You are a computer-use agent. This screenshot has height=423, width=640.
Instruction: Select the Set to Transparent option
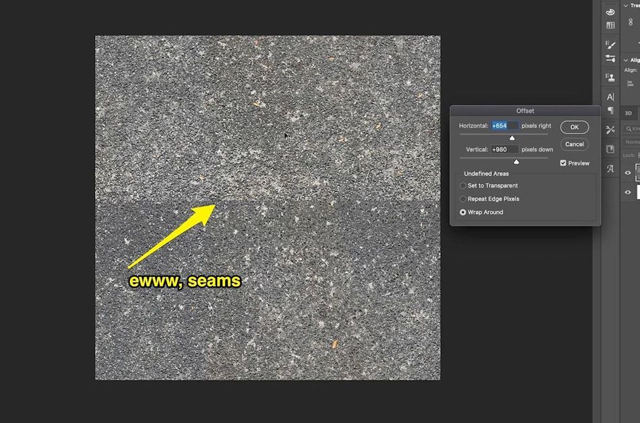[x=463, y=186]
